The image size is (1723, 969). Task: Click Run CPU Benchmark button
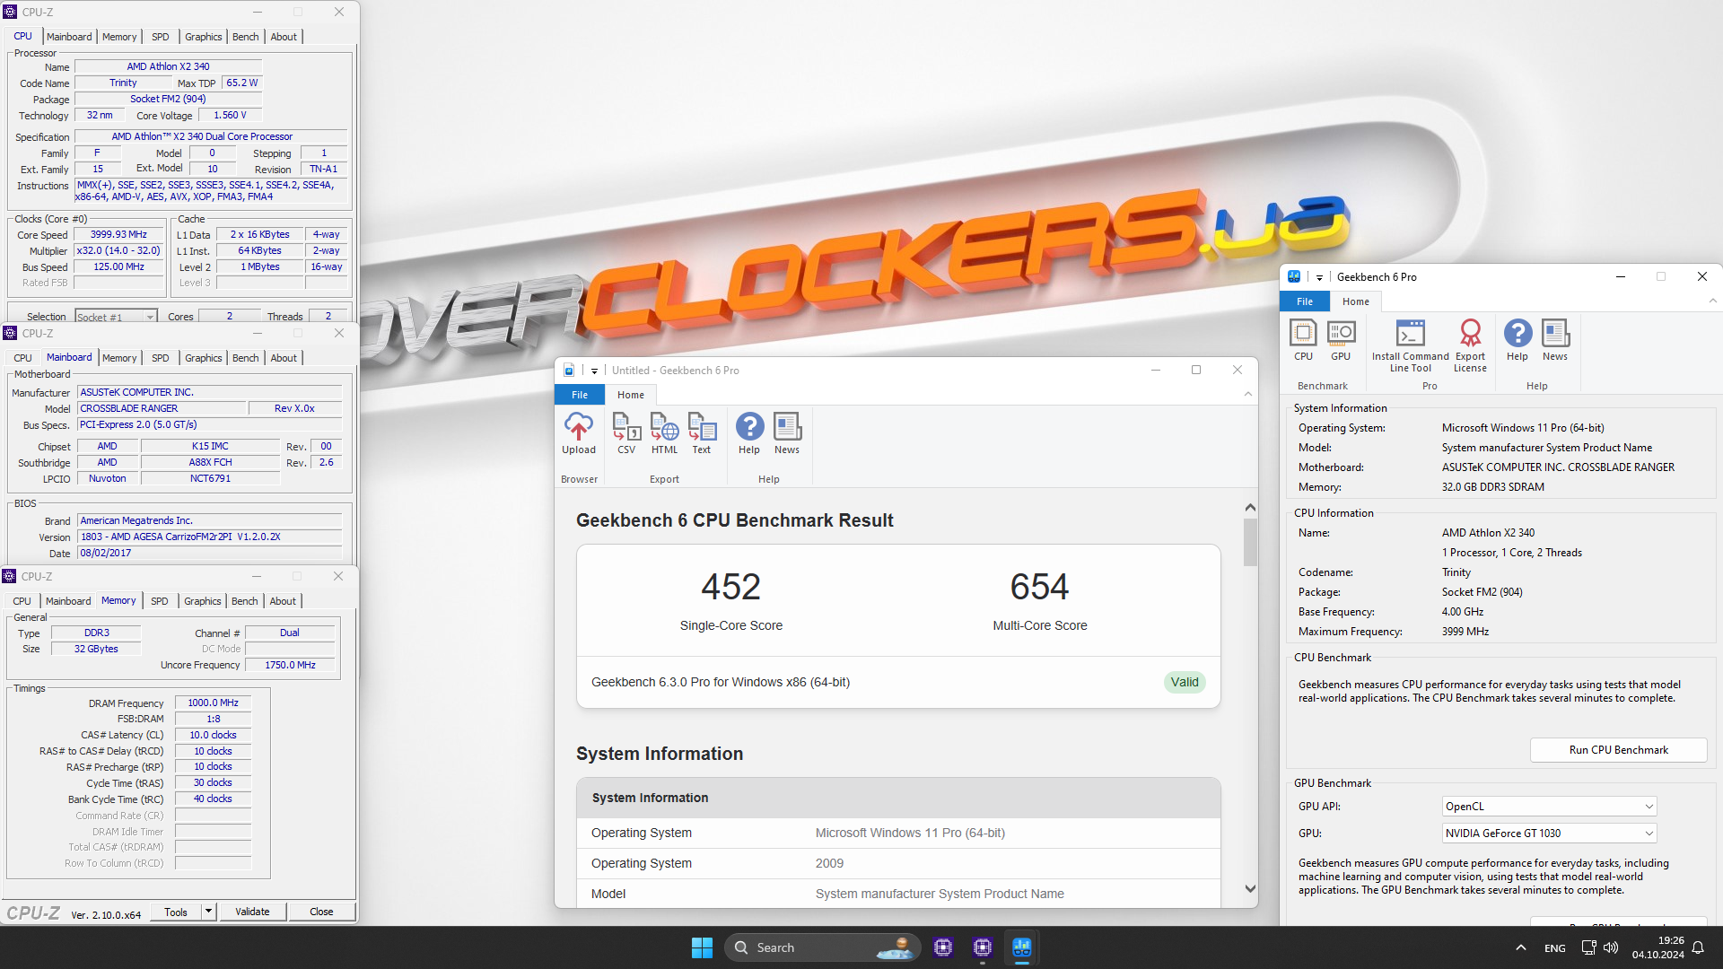click(x=1618, y=750)
